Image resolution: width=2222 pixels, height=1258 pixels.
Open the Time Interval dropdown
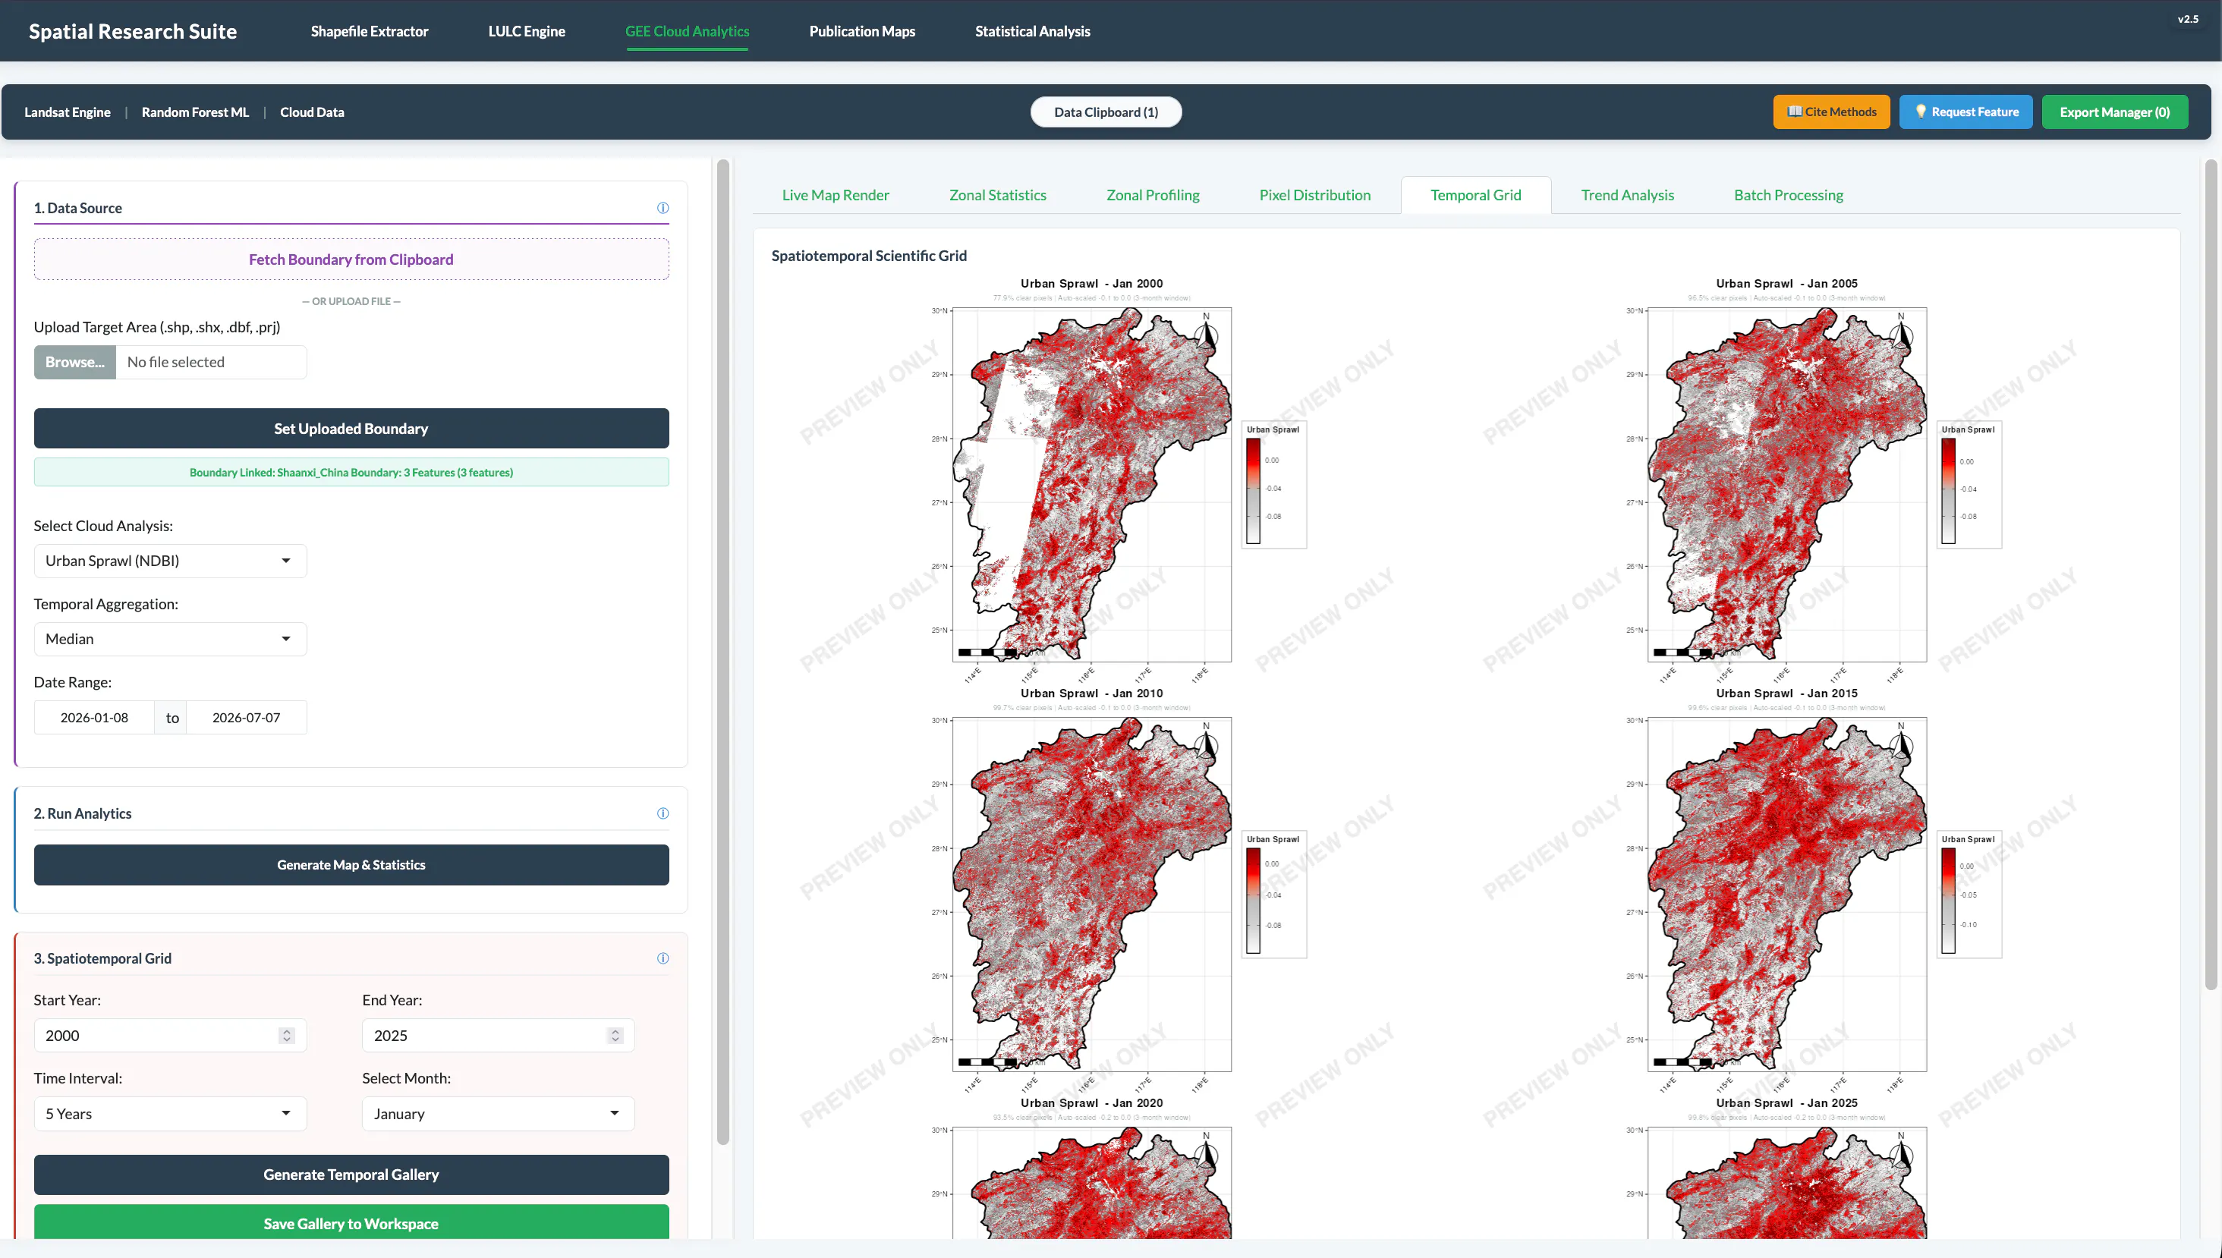tap(170, 1114)
